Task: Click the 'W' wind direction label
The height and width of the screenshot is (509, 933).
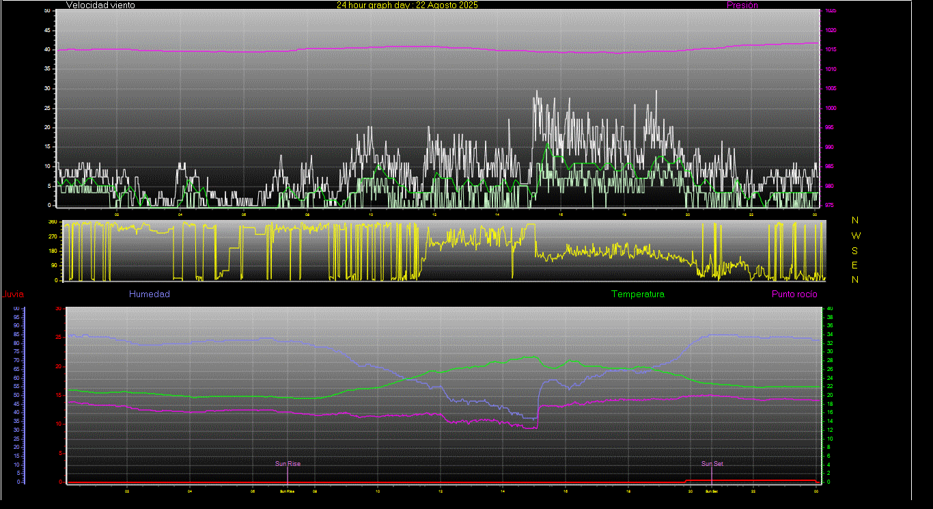Action: click(855, 235)
